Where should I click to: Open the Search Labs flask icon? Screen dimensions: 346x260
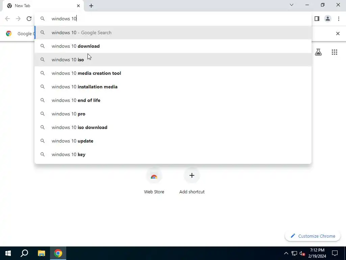click(x=318, y=52)
